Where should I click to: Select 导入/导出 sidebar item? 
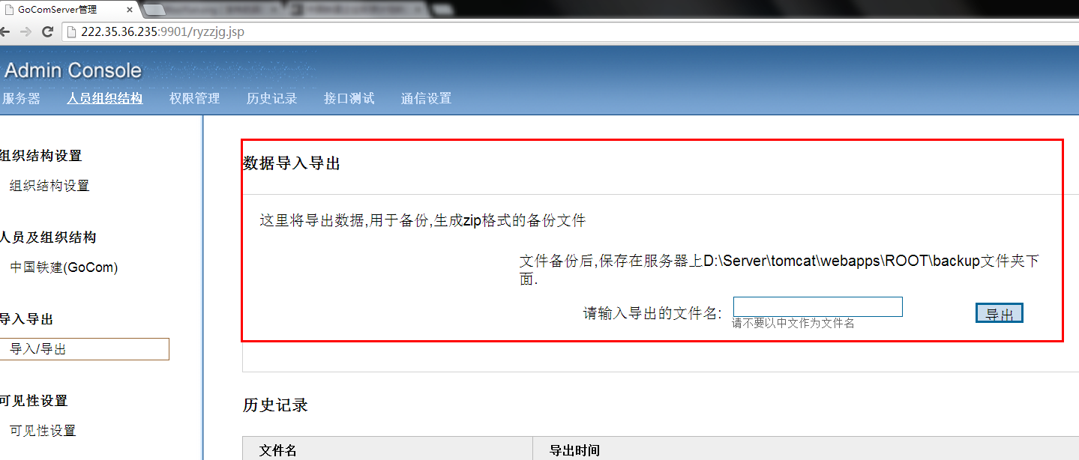click(84, 349)
